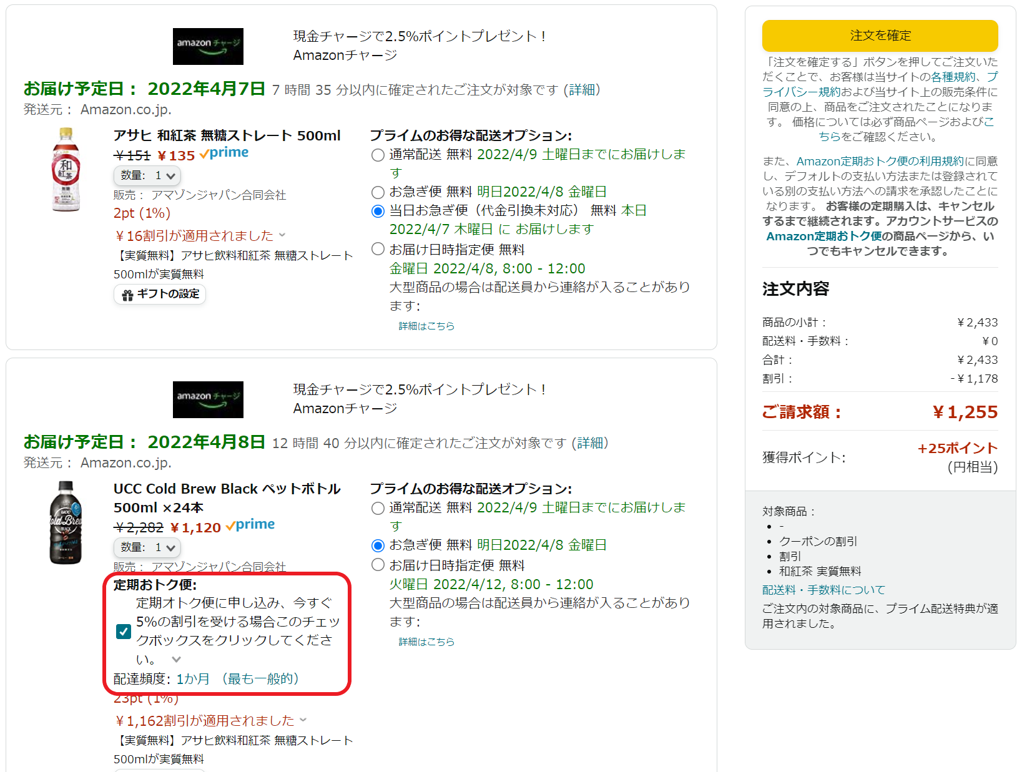1027x772 pixels.
Task: Open 配送料・手数料について link
Action: pyautogui.click(x=823, y=590)
